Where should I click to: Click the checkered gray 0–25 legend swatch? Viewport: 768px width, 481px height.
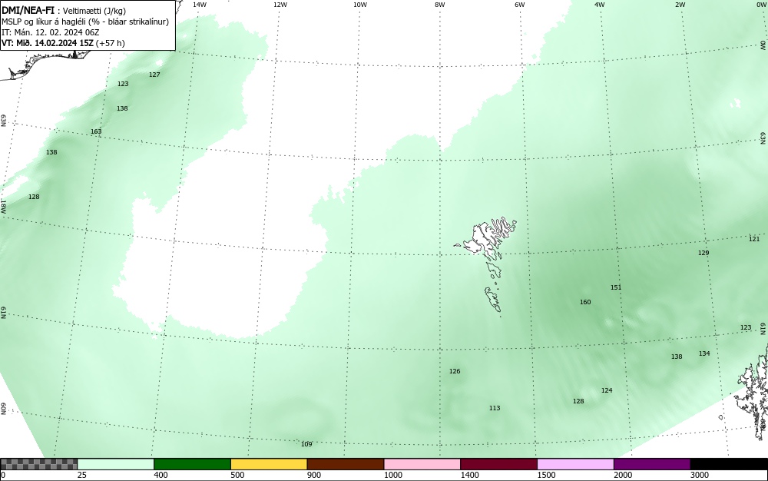pyautogui.click(x=38, y=464)
